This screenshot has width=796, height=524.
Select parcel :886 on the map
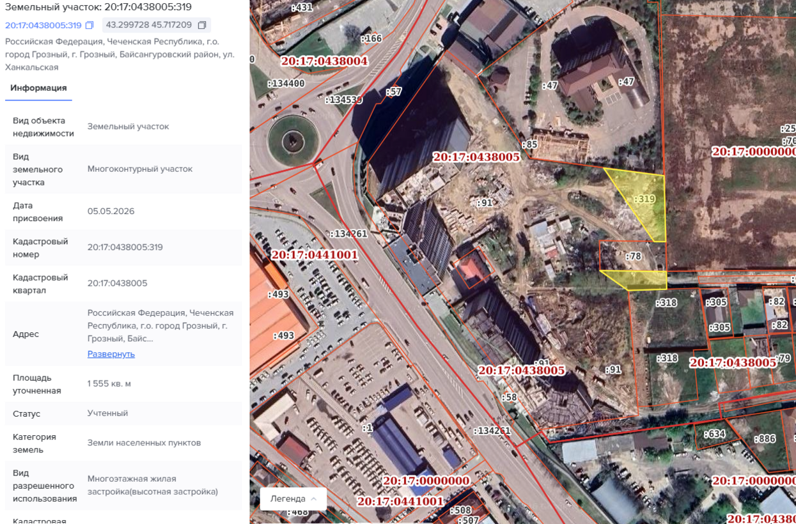[x=765, y=439]
